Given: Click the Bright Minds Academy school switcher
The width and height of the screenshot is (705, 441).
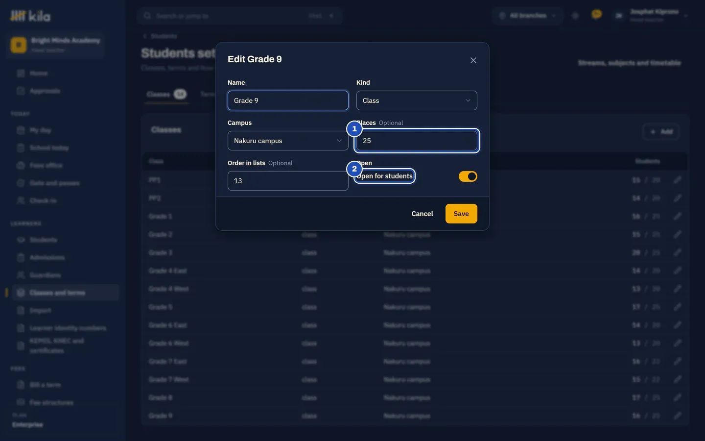Looking at the screenshot, I should [x=55, y=45].
